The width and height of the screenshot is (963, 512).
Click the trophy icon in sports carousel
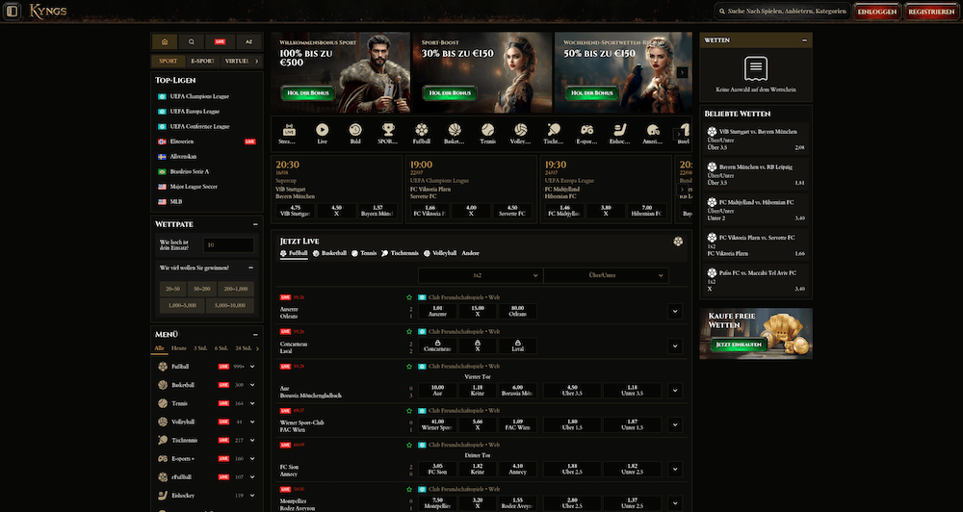point(387,130)
